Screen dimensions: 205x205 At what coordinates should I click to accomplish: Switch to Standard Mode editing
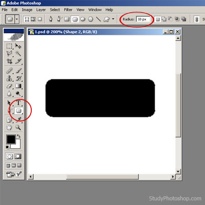(x=9, y=156)
